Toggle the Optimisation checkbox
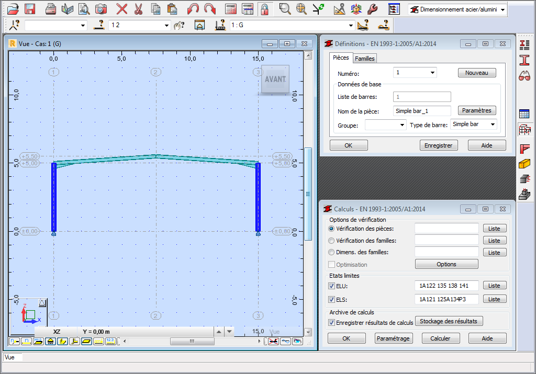This screenshot has width=536, height=374. coord(331,265)
